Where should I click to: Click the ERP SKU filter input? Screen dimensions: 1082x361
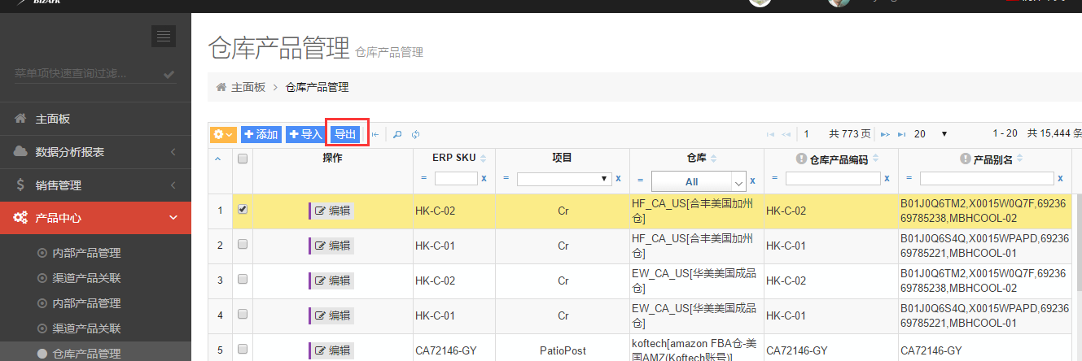click(x=456, y=178)
